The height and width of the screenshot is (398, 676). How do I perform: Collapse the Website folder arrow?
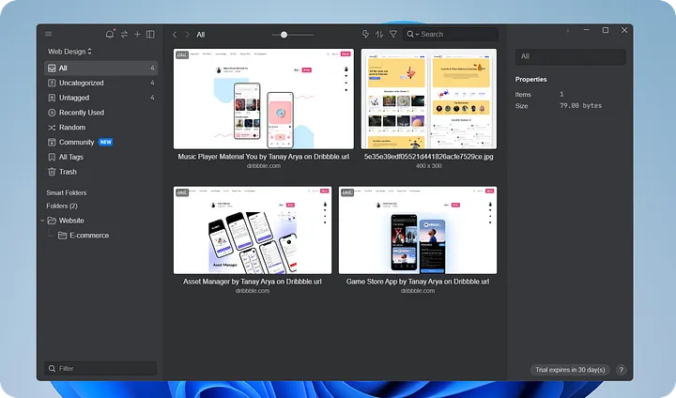pos(42,221)
